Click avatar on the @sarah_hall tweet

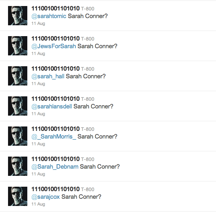coord(18,76)
